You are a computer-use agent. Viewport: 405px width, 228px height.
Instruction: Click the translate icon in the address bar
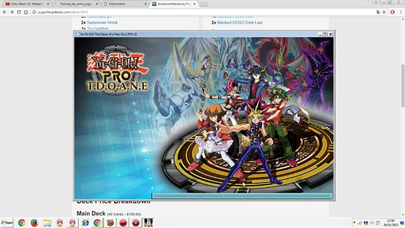tap(378, 12)
